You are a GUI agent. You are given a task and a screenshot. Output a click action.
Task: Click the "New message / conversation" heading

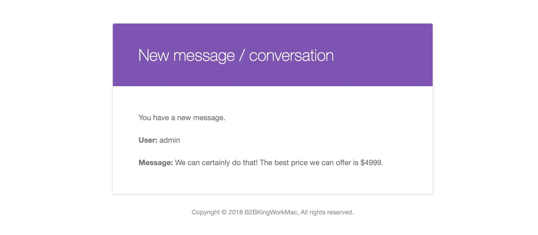tap(236, 56)
